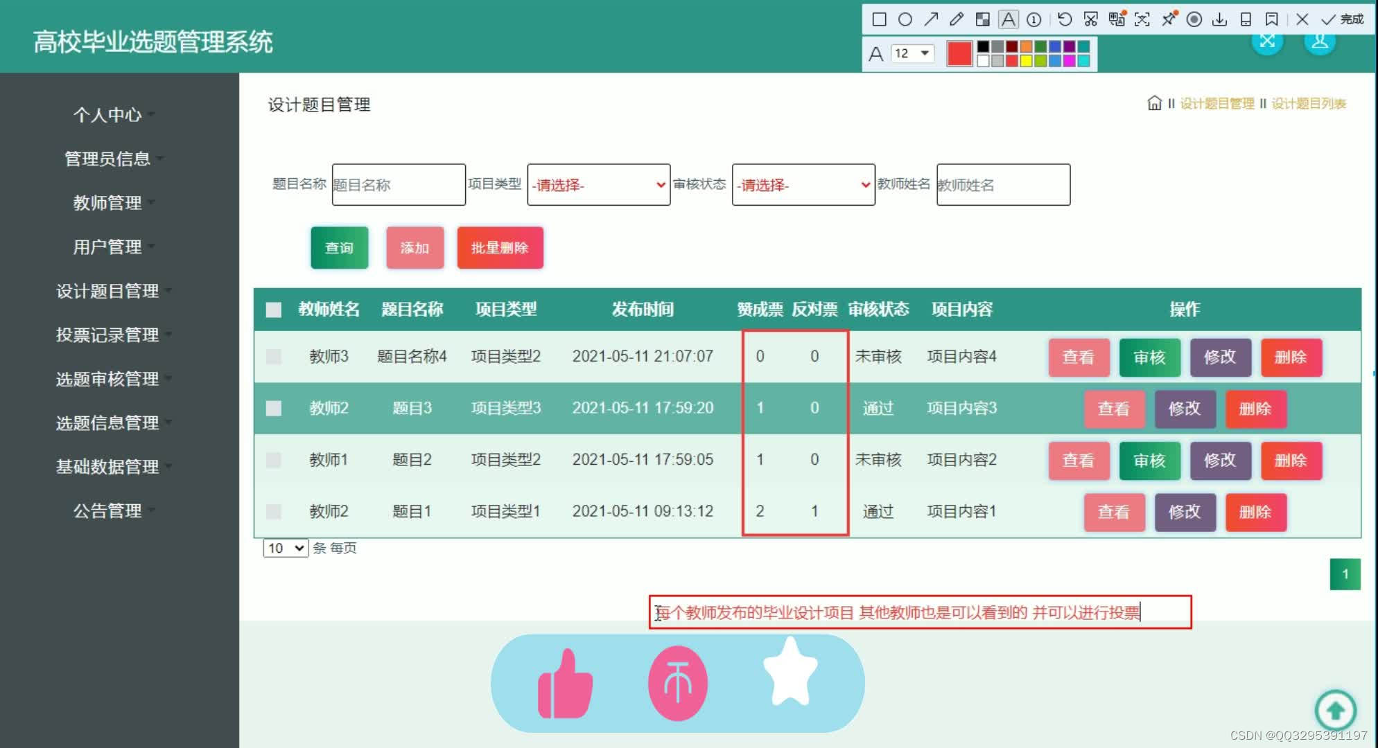Click the scissors icon in the capture toolbar
This screenshot has height=748, width=1378.
[x=1090, y=19]
